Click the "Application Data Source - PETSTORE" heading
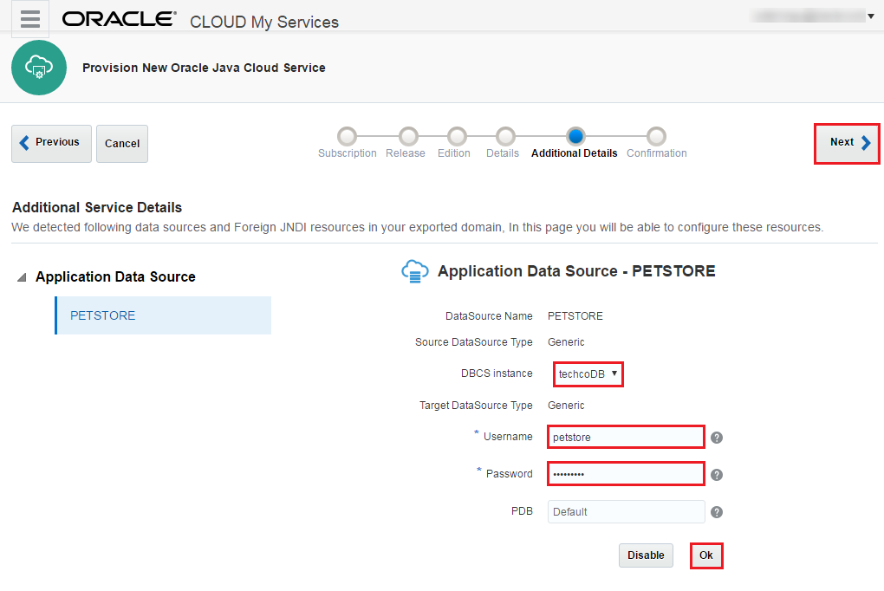The width and height of the screenshot is (884, 591). click(x=576, y=271)
